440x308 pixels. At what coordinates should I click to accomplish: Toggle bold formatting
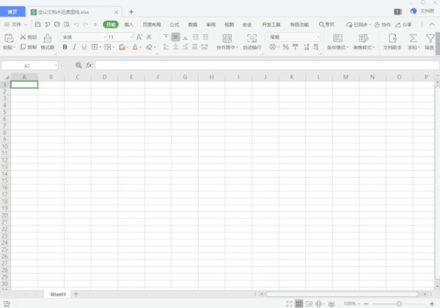coord(65,47)
